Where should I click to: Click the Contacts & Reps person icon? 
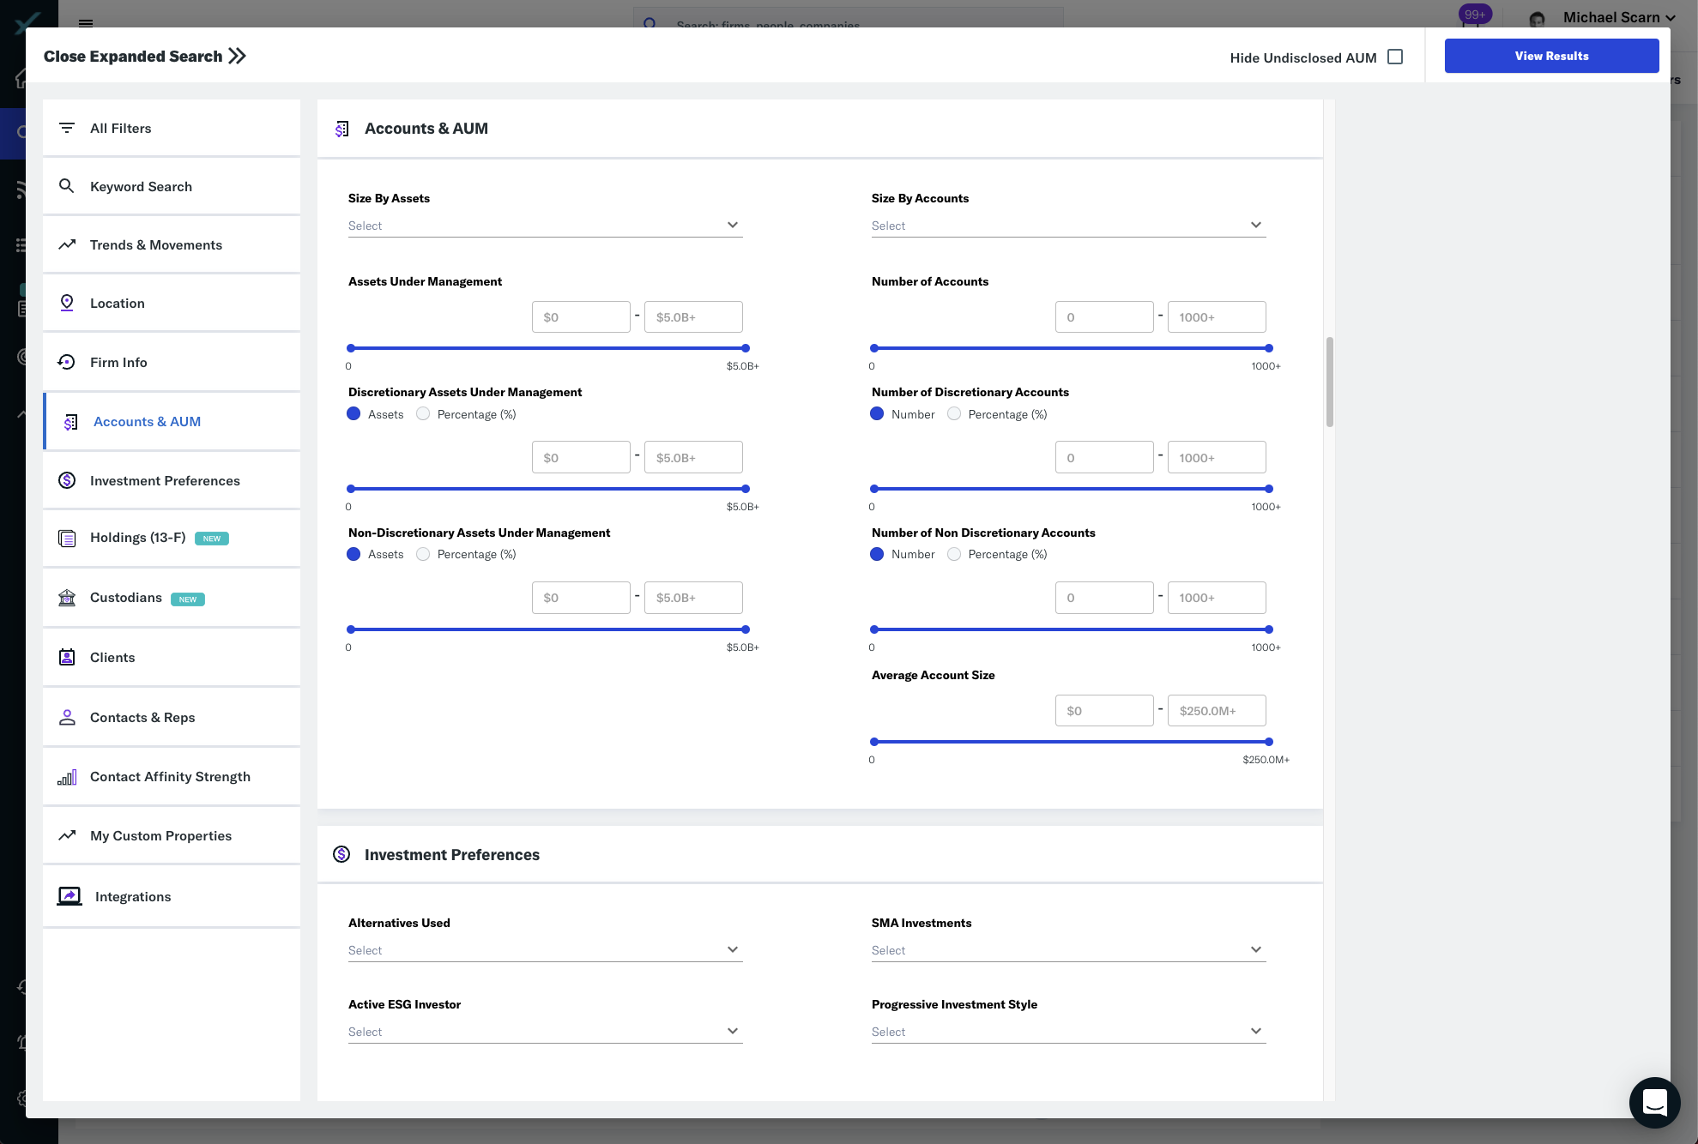coord(67,717)
